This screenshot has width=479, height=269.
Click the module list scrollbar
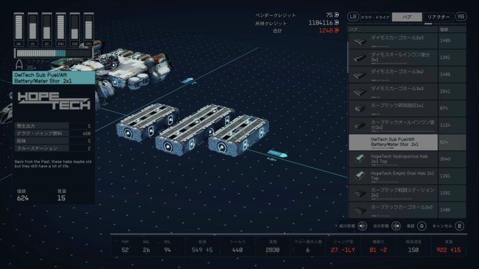pos(348,57)
